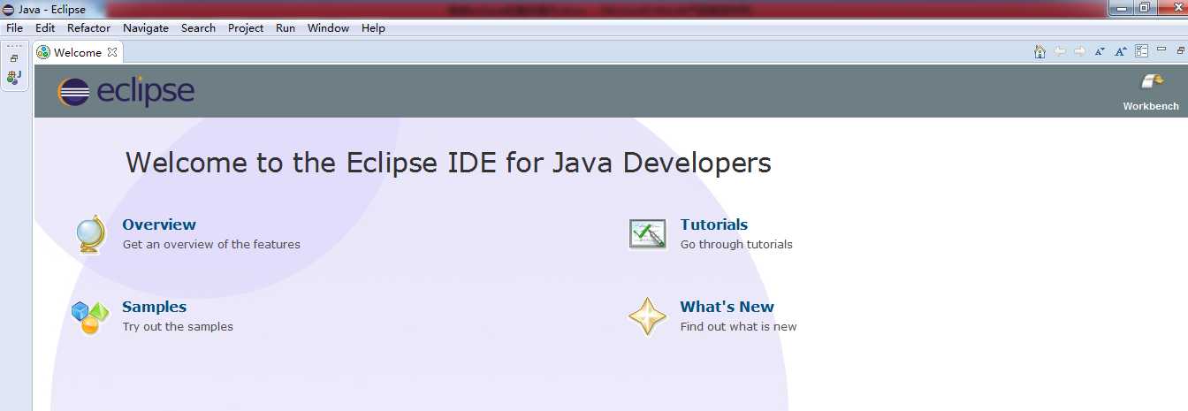
Task: Click 'Go through tutorials' text
Action: click(x=736, y=244)
